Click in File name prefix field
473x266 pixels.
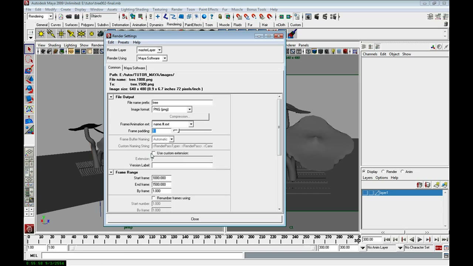tap(182, 103)
